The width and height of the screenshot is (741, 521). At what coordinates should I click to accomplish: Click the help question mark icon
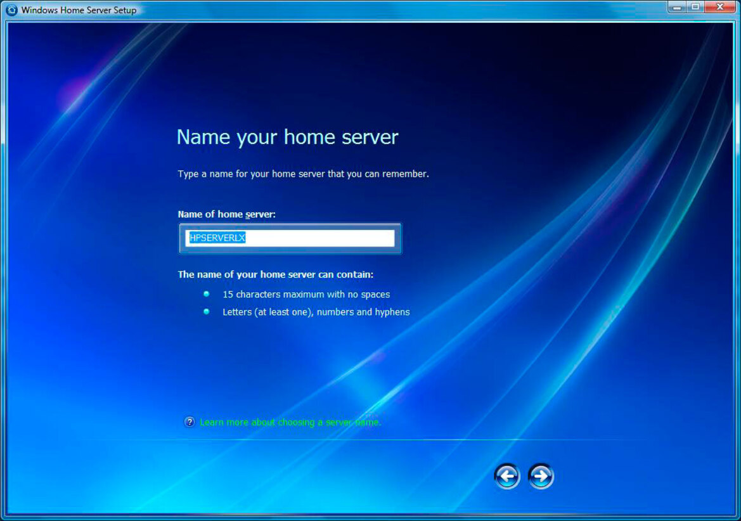pos(189,421)
